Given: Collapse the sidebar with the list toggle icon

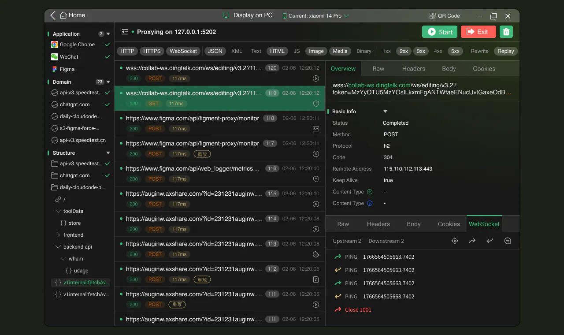Looking at the screenshot, I should (x=125, y=32).
